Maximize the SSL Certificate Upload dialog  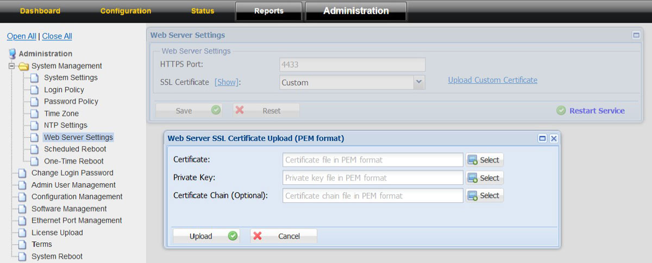tap(542, 138)
